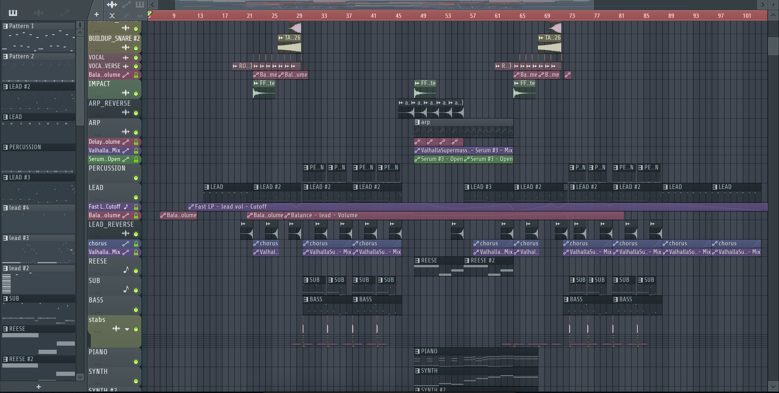Open the pattern menu icon of SYNTH clip
The width and height of the screenshot is (779, 393).
click(x=417, y=371)
